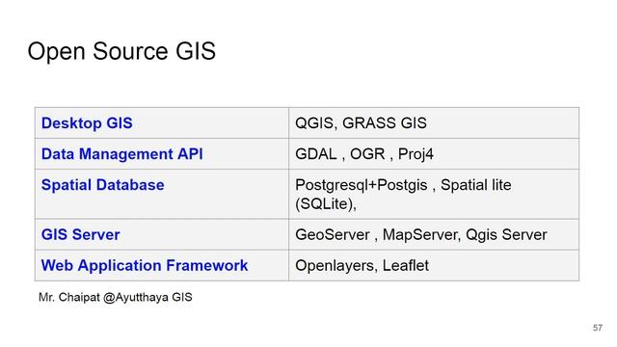Click the 'Openlayers, Leaflet' cell

click(x=434, y=265)
